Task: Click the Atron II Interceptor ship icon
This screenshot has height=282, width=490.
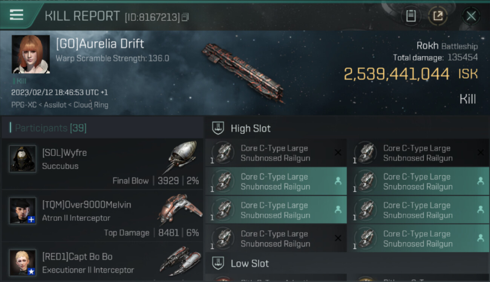Action: tap(181, 209)
